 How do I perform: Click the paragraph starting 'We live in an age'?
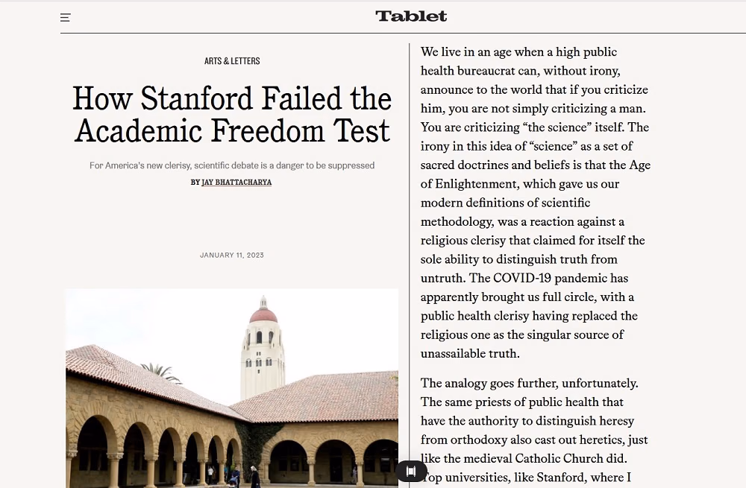(535, 203)
